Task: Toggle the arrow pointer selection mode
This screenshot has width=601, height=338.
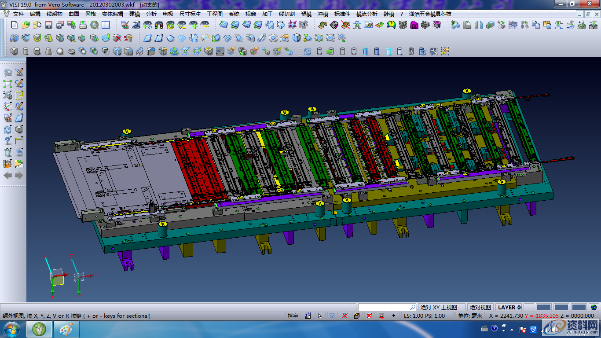Action: point(320,316)
